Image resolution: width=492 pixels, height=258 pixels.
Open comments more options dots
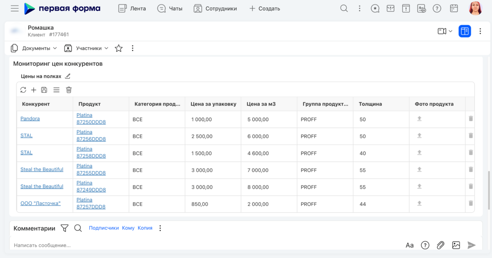(160, 228)
